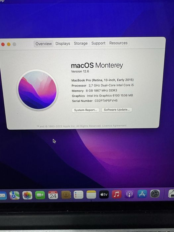Open the Licence Agreement link
This screenshot has width=174, height=232.
114,126
